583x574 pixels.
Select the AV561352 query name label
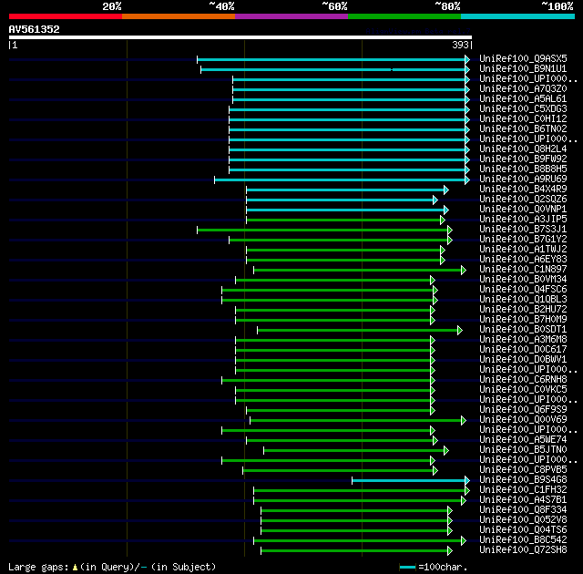35,29
